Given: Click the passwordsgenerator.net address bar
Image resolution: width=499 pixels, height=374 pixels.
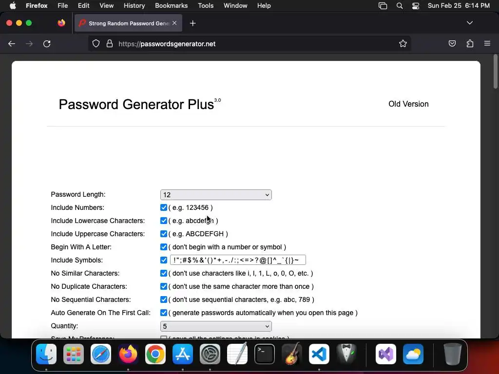Looking at the screenshot, I should pyautogui.click(x=249, y=43).
